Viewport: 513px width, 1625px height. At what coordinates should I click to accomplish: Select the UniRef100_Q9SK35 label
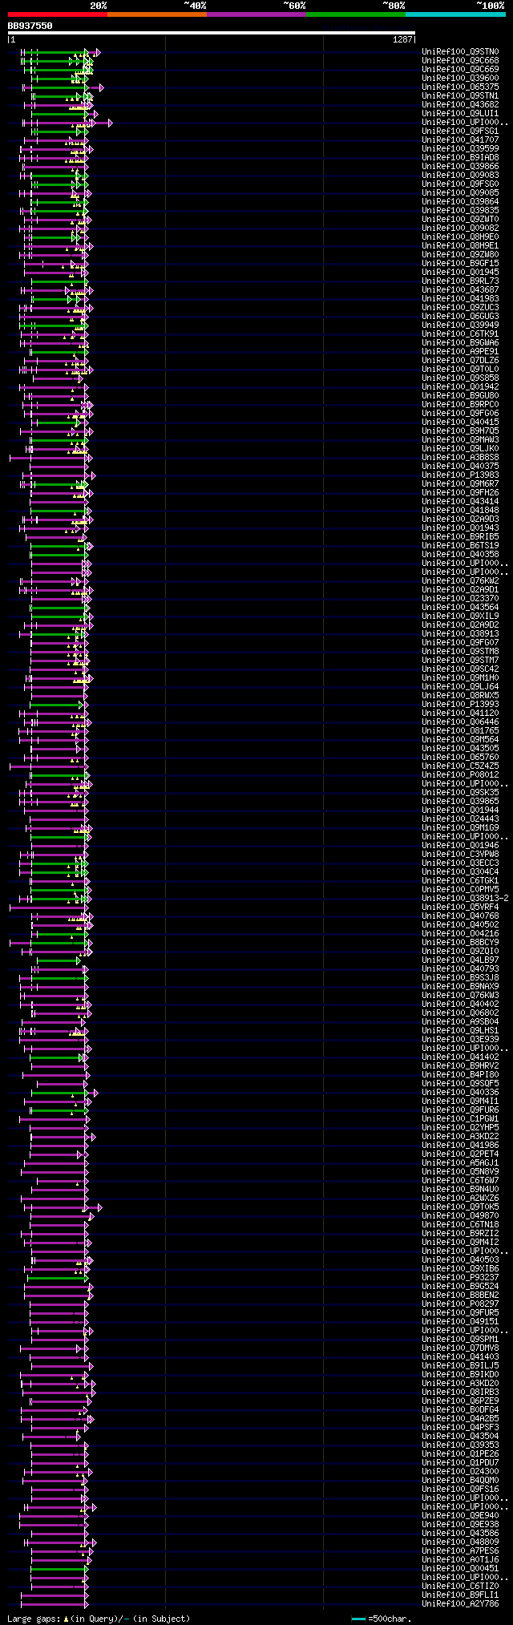coord(460,793)
